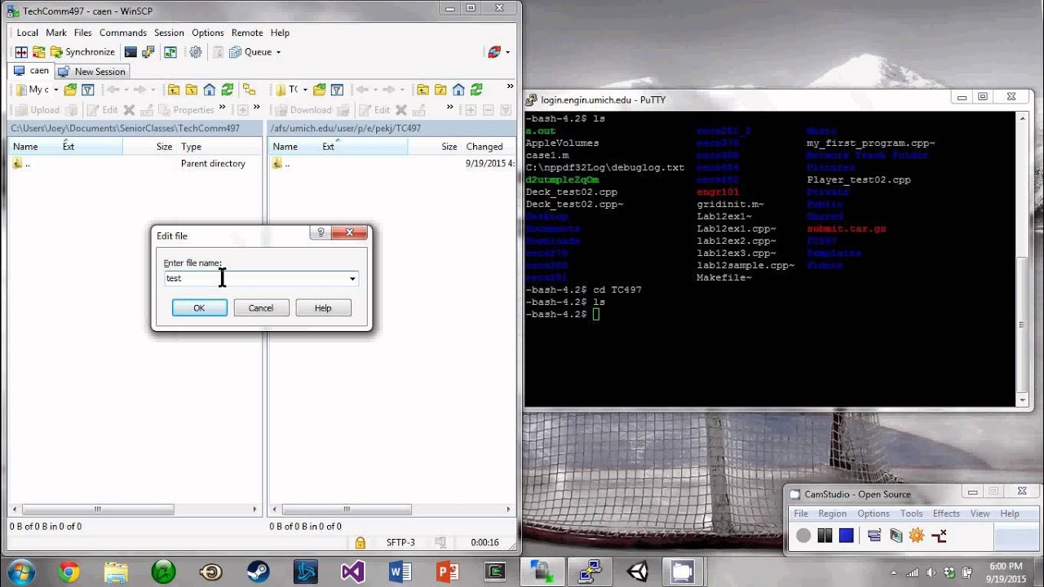Click the Keep Remote Directory Up to Date icon
Viewport: 1044px width, 587px height.
[170, 52]
